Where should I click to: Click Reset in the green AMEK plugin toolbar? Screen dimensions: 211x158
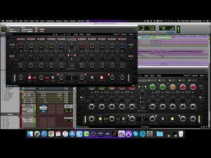(x=159, y=75)
